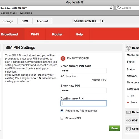The image size is (139, 139).
Task: Open the SMS tab
Action: pyautogui.click(x=25, y=21)
